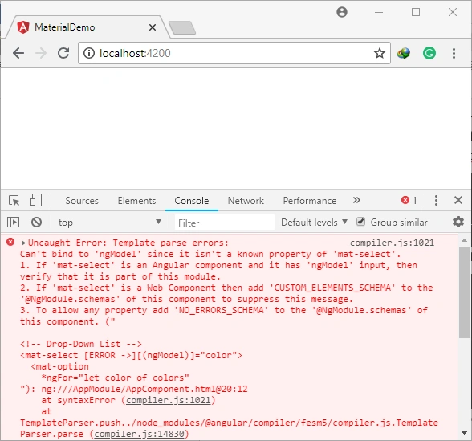Maximize the Chrome window
This screenshot has height=441, width=472.
pyautogui.click(x=416, y=12)
